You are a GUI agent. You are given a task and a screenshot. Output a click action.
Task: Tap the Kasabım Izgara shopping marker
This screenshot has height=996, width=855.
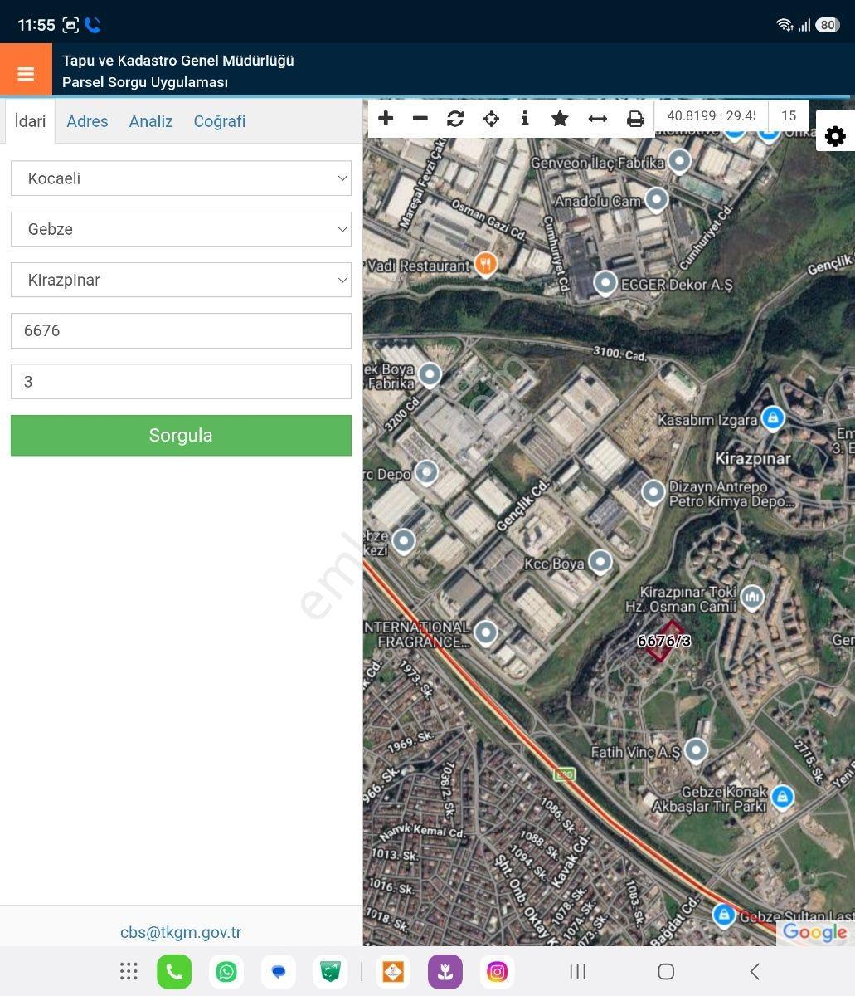773,417
